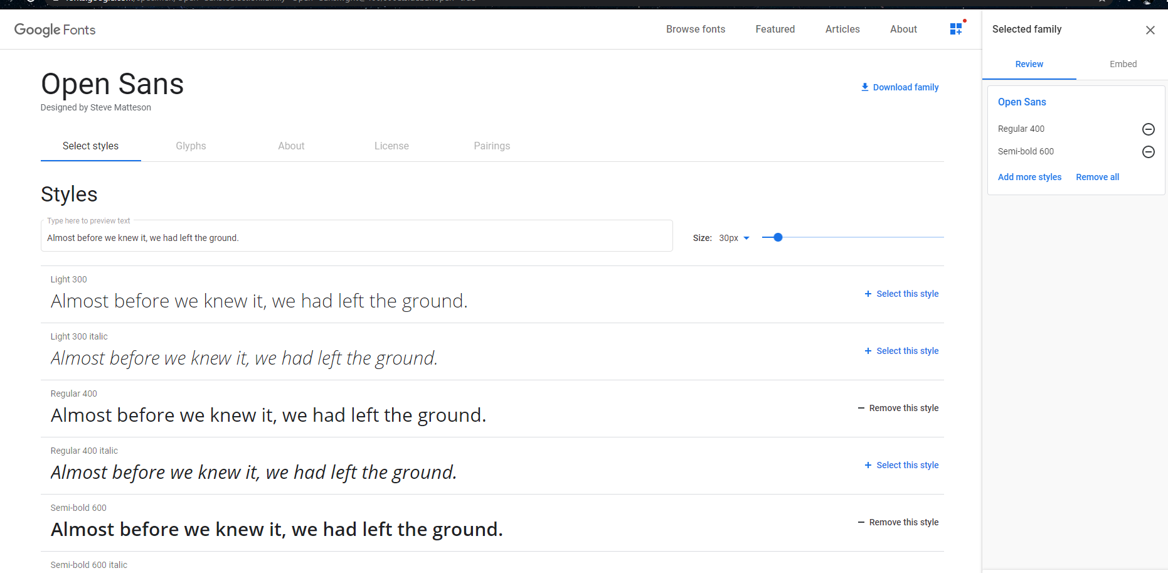Select the Regular 400 italic style
Screen dimensions: 1168x573
point(901,465)
